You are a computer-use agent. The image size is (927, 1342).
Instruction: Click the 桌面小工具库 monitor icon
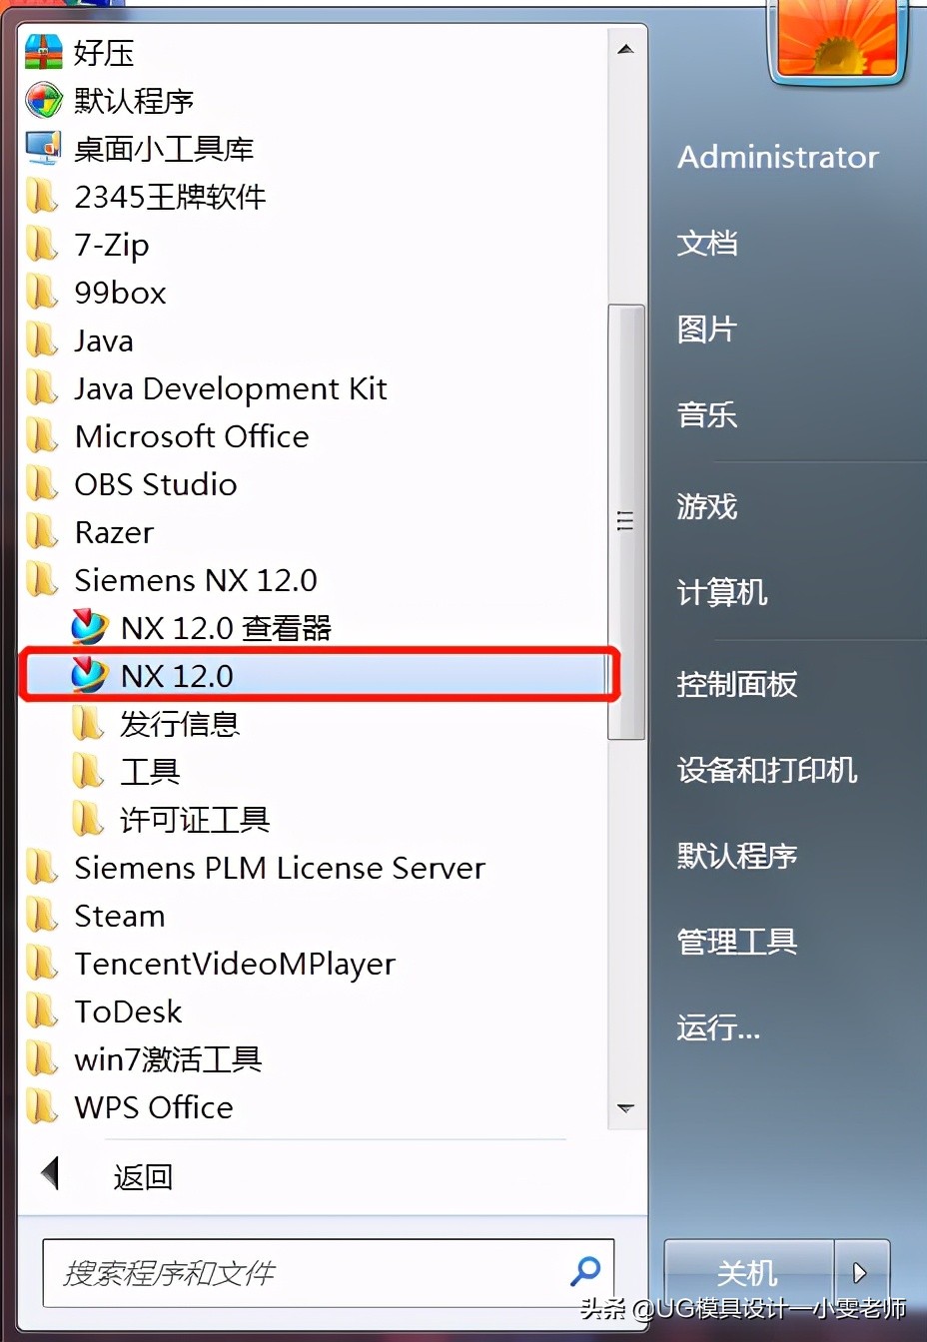tap(43, 148)
